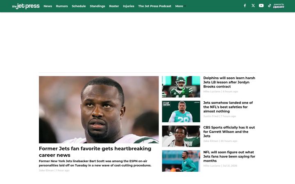The height and width of the screenshot is (184, 295).
Task: Click the Bart Scott ESPN layoffs summary text
Action: coord(95,163)
